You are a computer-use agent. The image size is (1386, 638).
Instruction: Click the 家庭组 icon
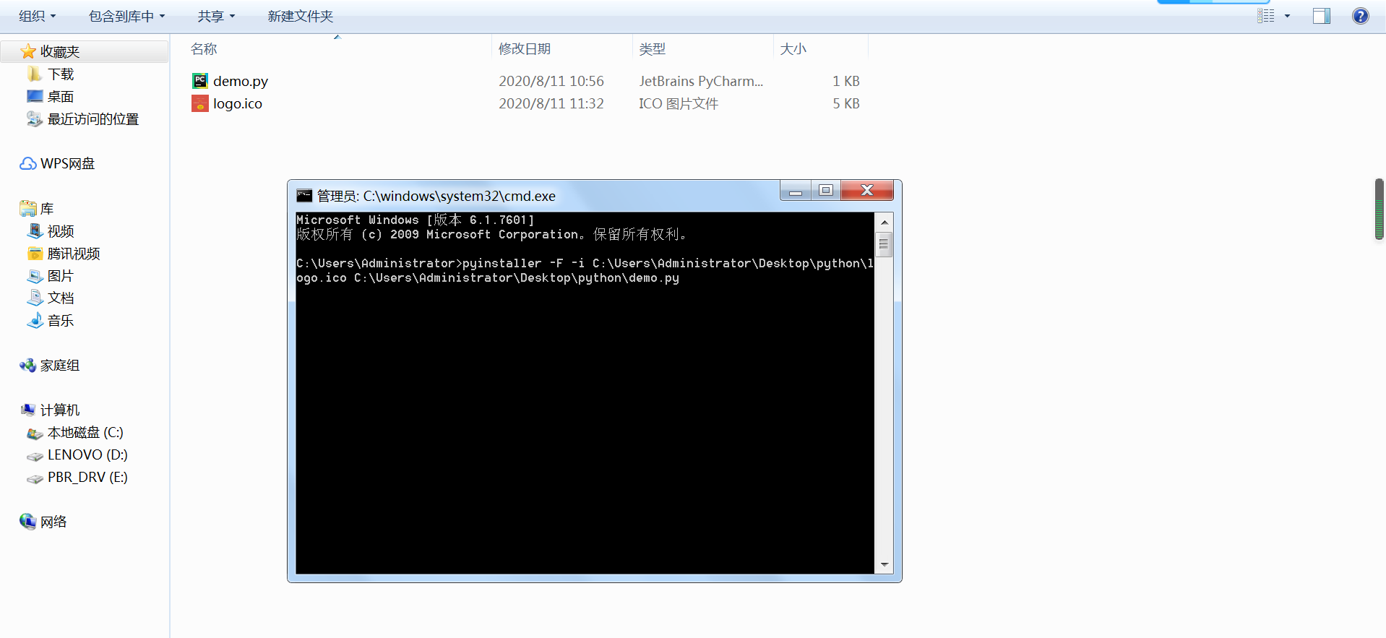(x=28, y=366)
